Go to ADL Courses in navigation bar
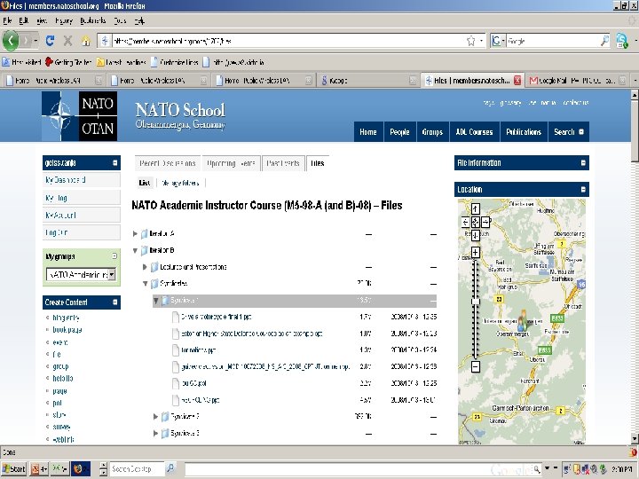639x479 pixels. pyautogui.click(x=474, y=132)
